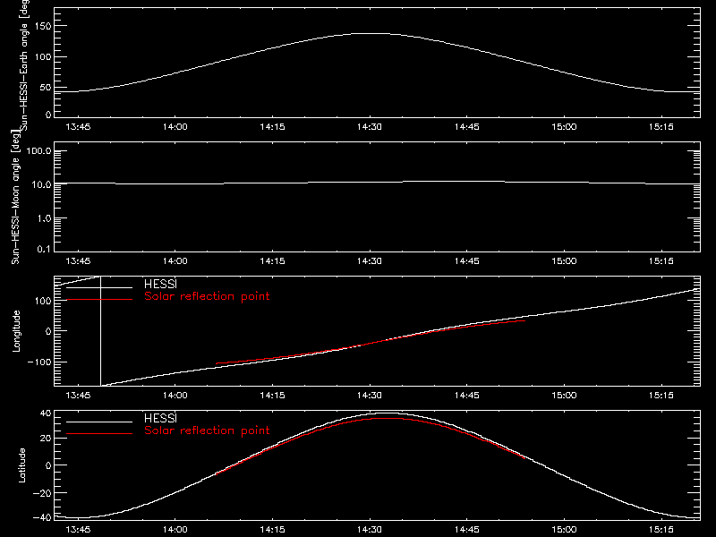Click 14:15 time tick under Moon angle plot
Viewport: 716px width, 537px height.
click(x=272, y=260)
